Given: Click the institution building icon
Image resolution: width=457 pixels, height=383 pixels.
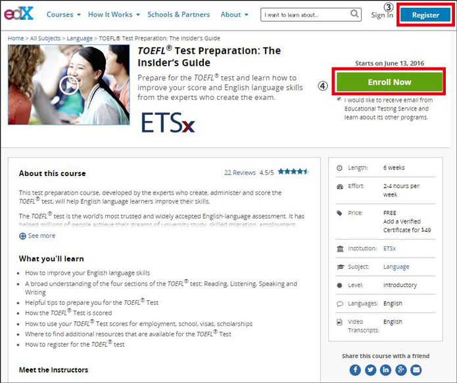Looking at the screenshot, I should (340, 249).
